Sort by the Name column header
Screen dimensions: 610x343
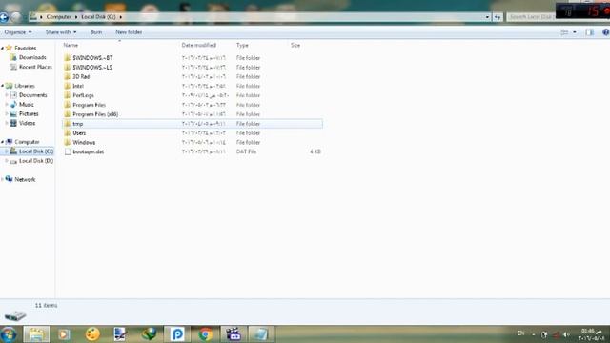click(71, 45)
